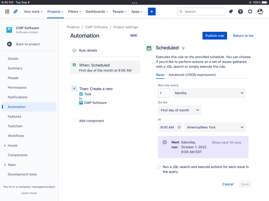The height and width of the screenshot is (201, 269).
Task: Clear the 9:00 AM time value
Action: click(x=179, y=127)
